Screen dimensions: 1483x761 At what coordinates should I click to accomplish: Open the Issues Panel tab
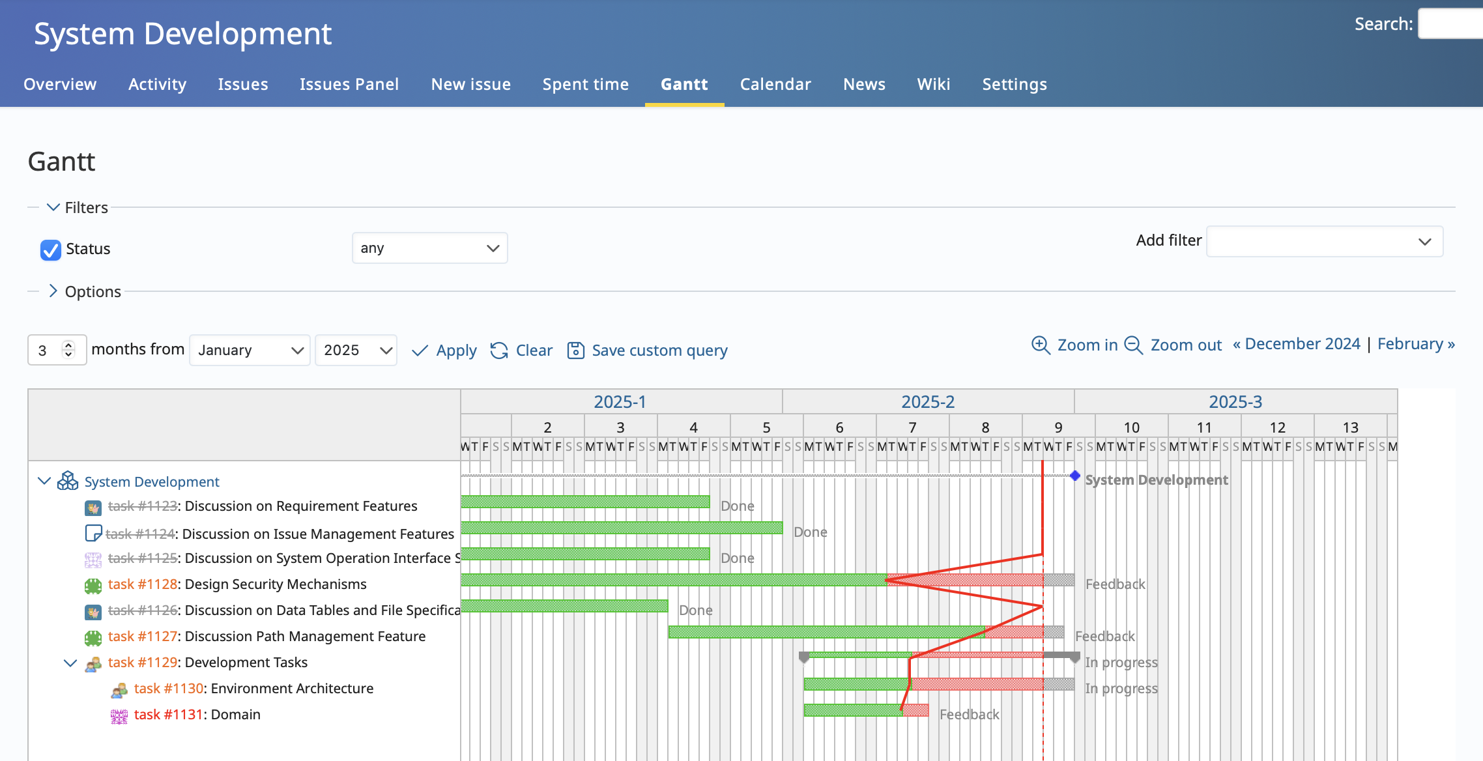[349, 84]
